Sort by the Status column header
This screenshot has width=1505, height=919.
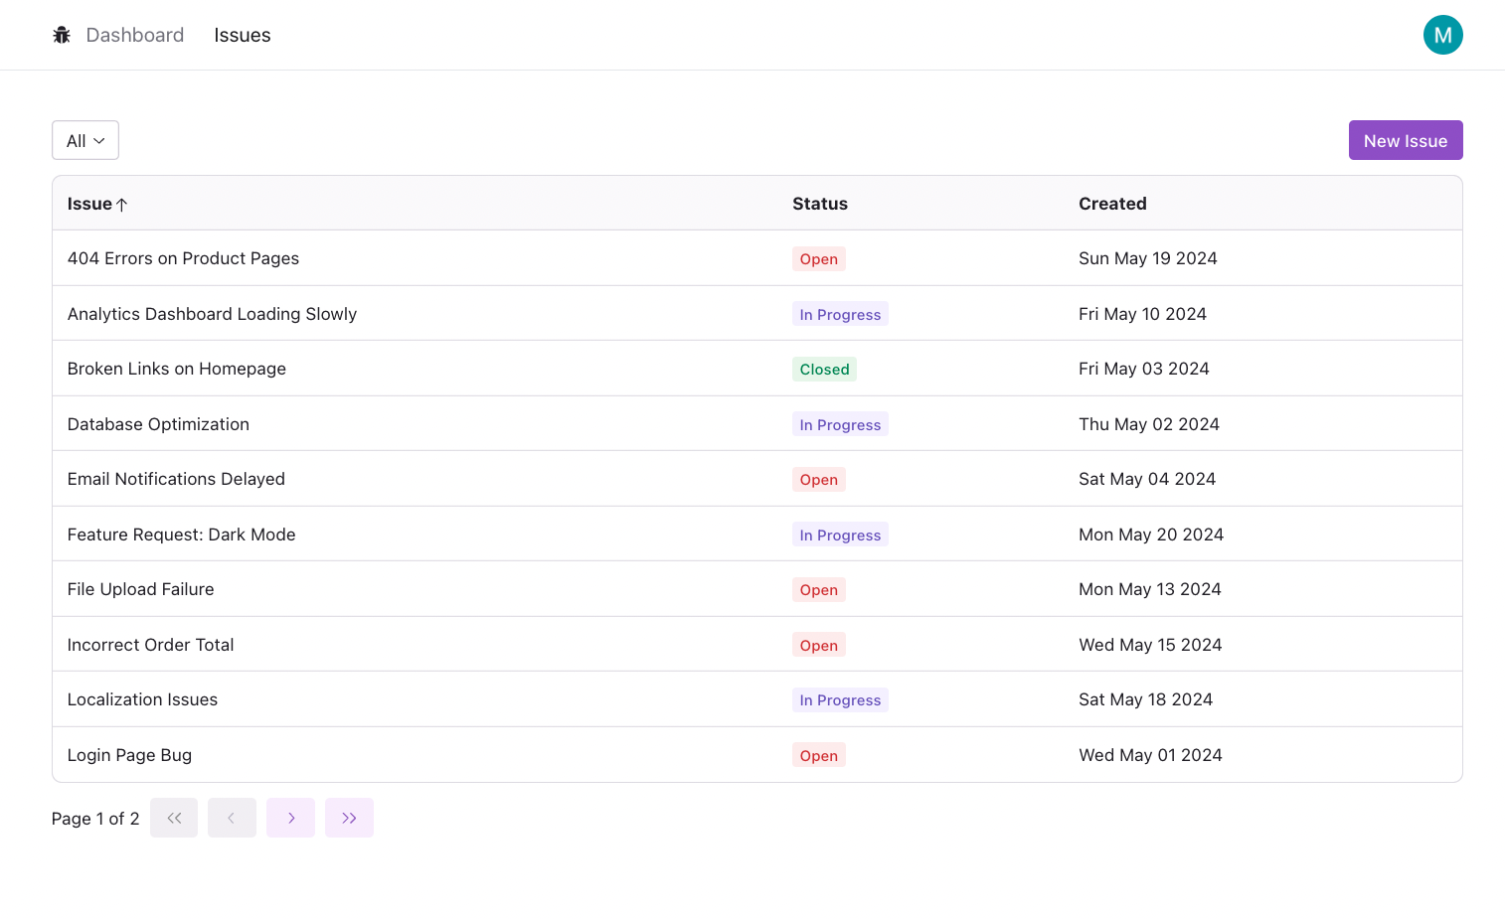click(x=820, y=204)
